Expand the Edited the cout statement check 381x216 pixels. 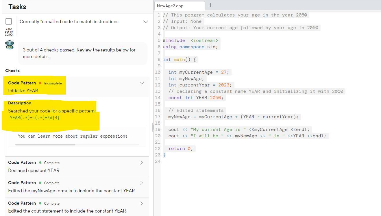click(x=141, y=203)
